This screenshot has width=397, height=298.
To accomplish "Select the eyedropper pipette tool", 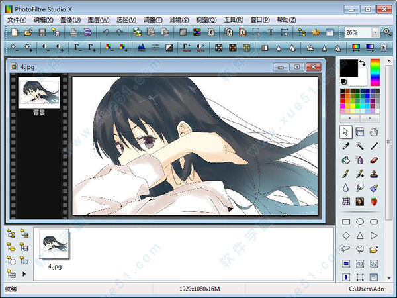I will tap(346, 146).
